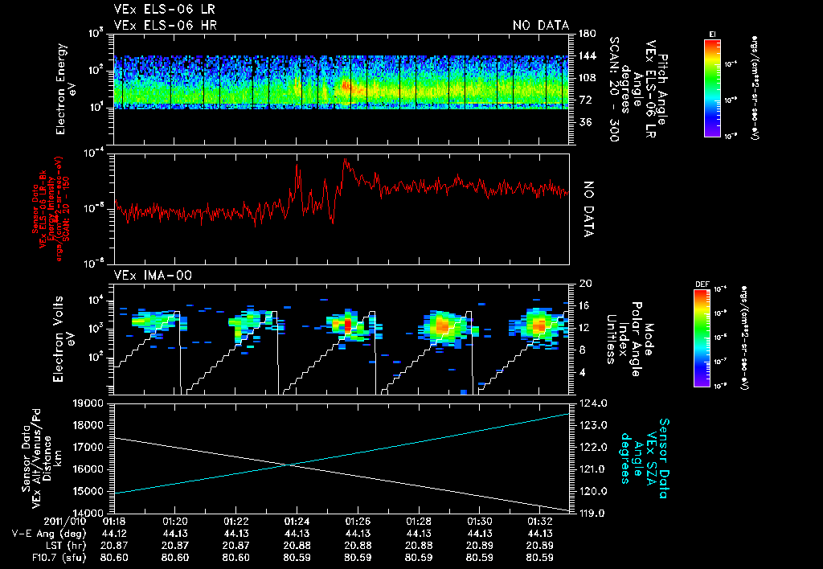Image resolution: width=823 pixels, height=569 pixels.
Task: Click distance axis tick '16000'
Action: (88, 469)
